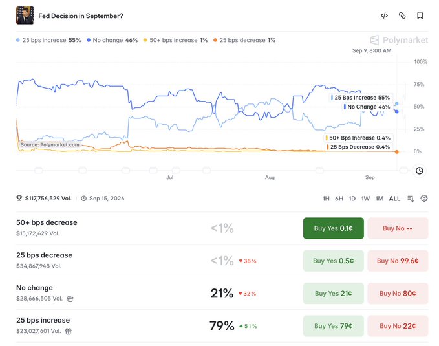439x346 pixels.
Task: Click rewards gift icon in No change row
Action: (70, 299)
